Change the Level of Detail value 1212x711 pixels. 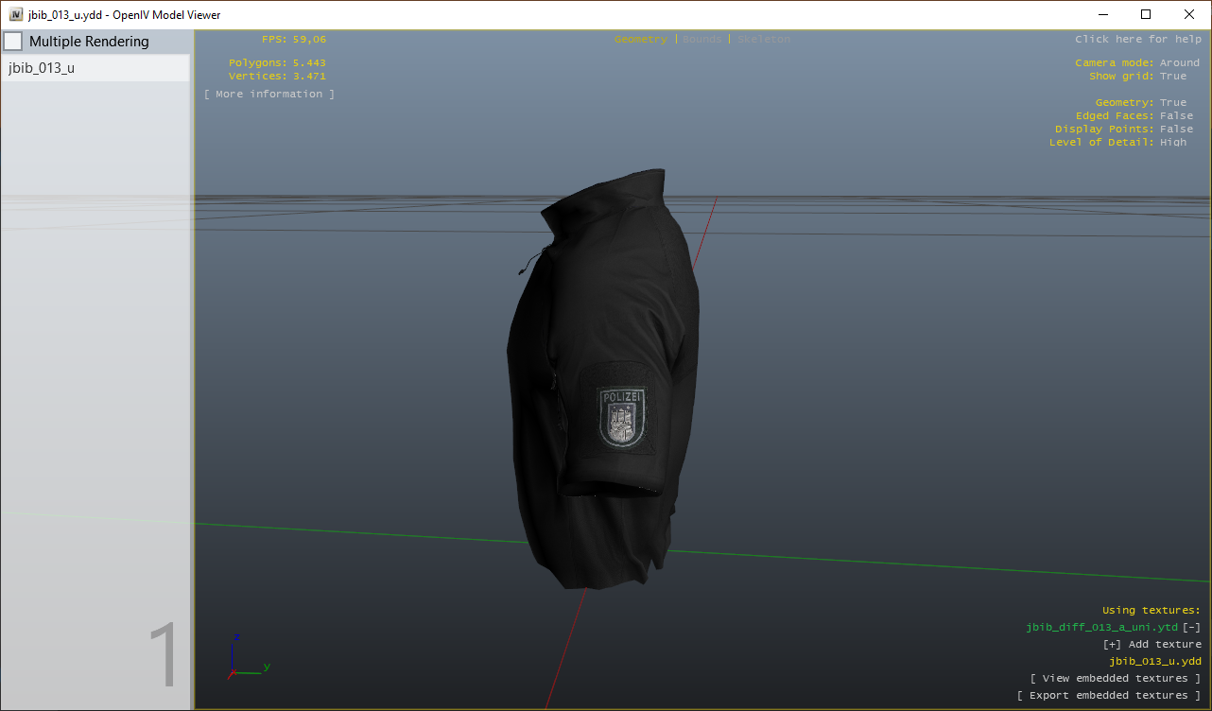tap(1172, 143)
